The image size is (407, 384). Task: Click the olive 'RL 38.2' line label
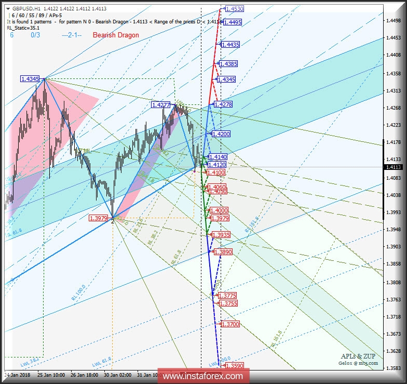153,238
